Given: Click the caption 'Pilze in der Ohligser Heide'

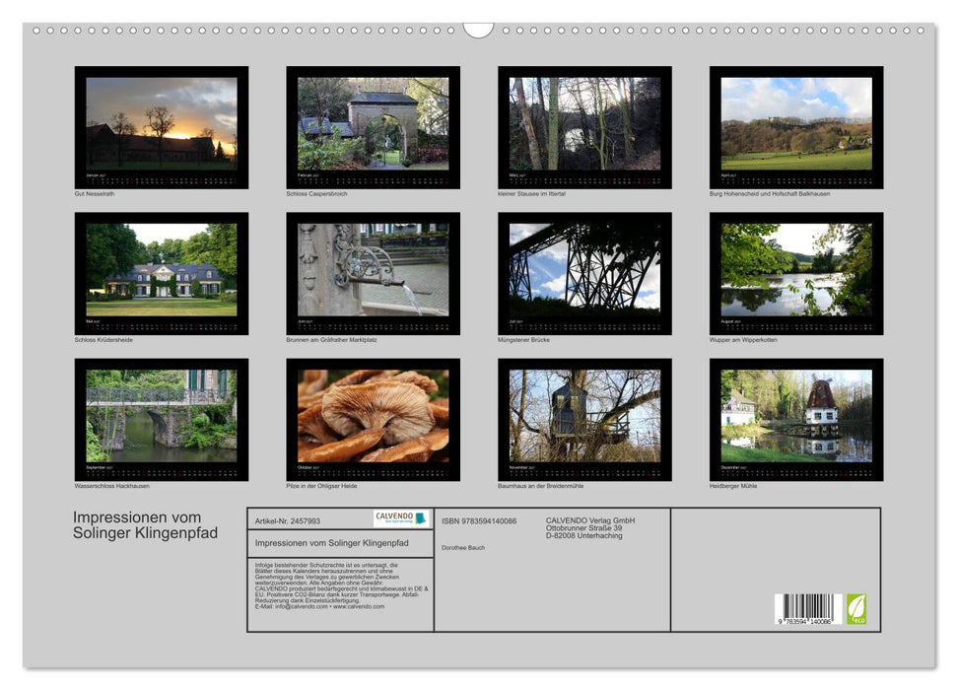Looking at the screenshot, I should pos(321,486).
